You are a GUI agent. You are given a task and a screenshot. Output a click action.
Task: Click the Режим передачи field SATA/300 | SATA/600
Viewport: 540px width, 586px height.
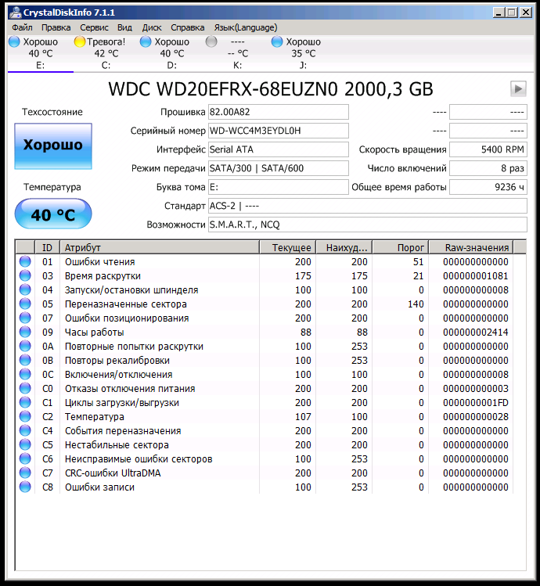tap(279, 168)
